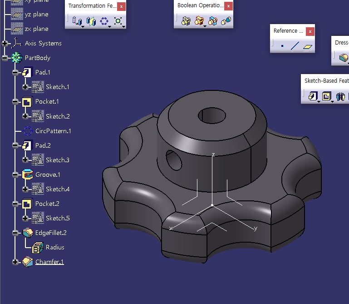
Task: Select 'Pad.2' label in the tree
Action: click(x=43, y=145)
